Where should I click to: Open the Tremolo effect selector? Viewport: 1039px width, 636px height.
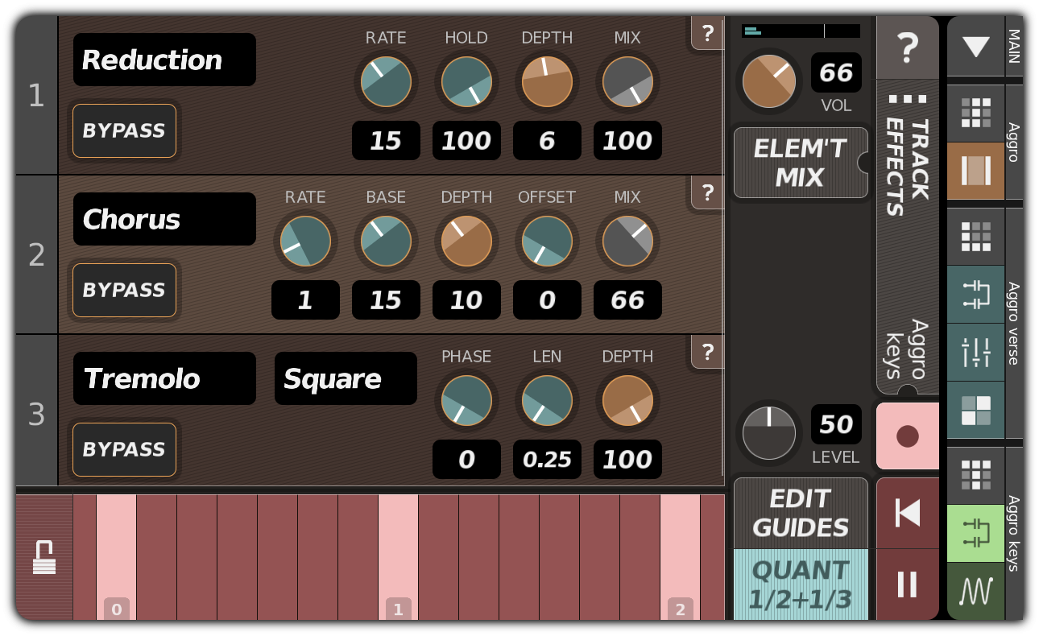pos(164,378)
